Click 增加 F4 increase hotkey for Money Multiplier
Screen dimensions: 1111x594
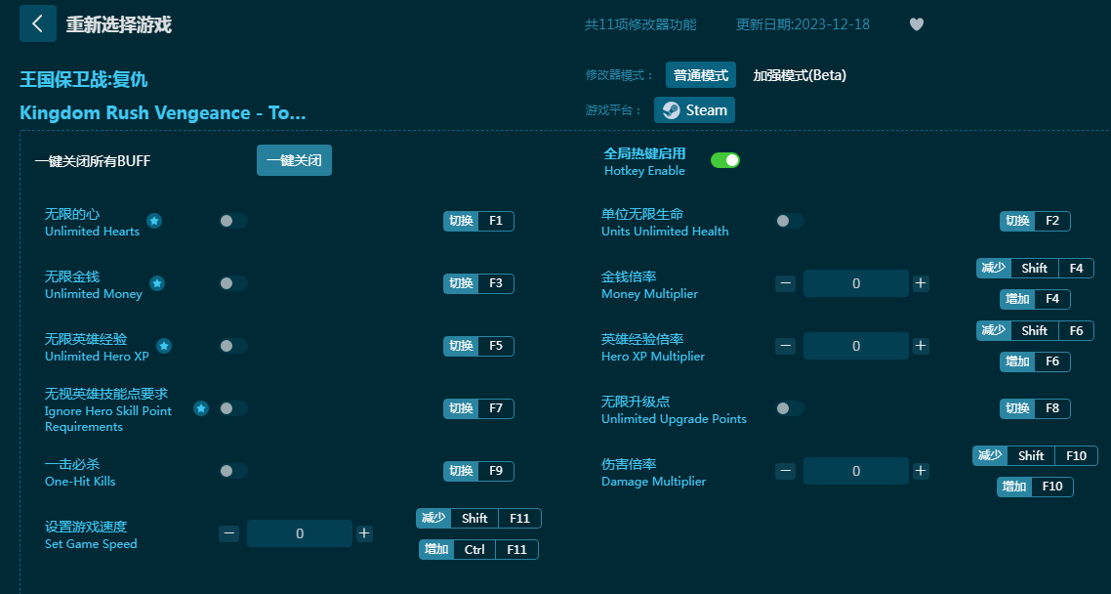(x=1035, y=299)
